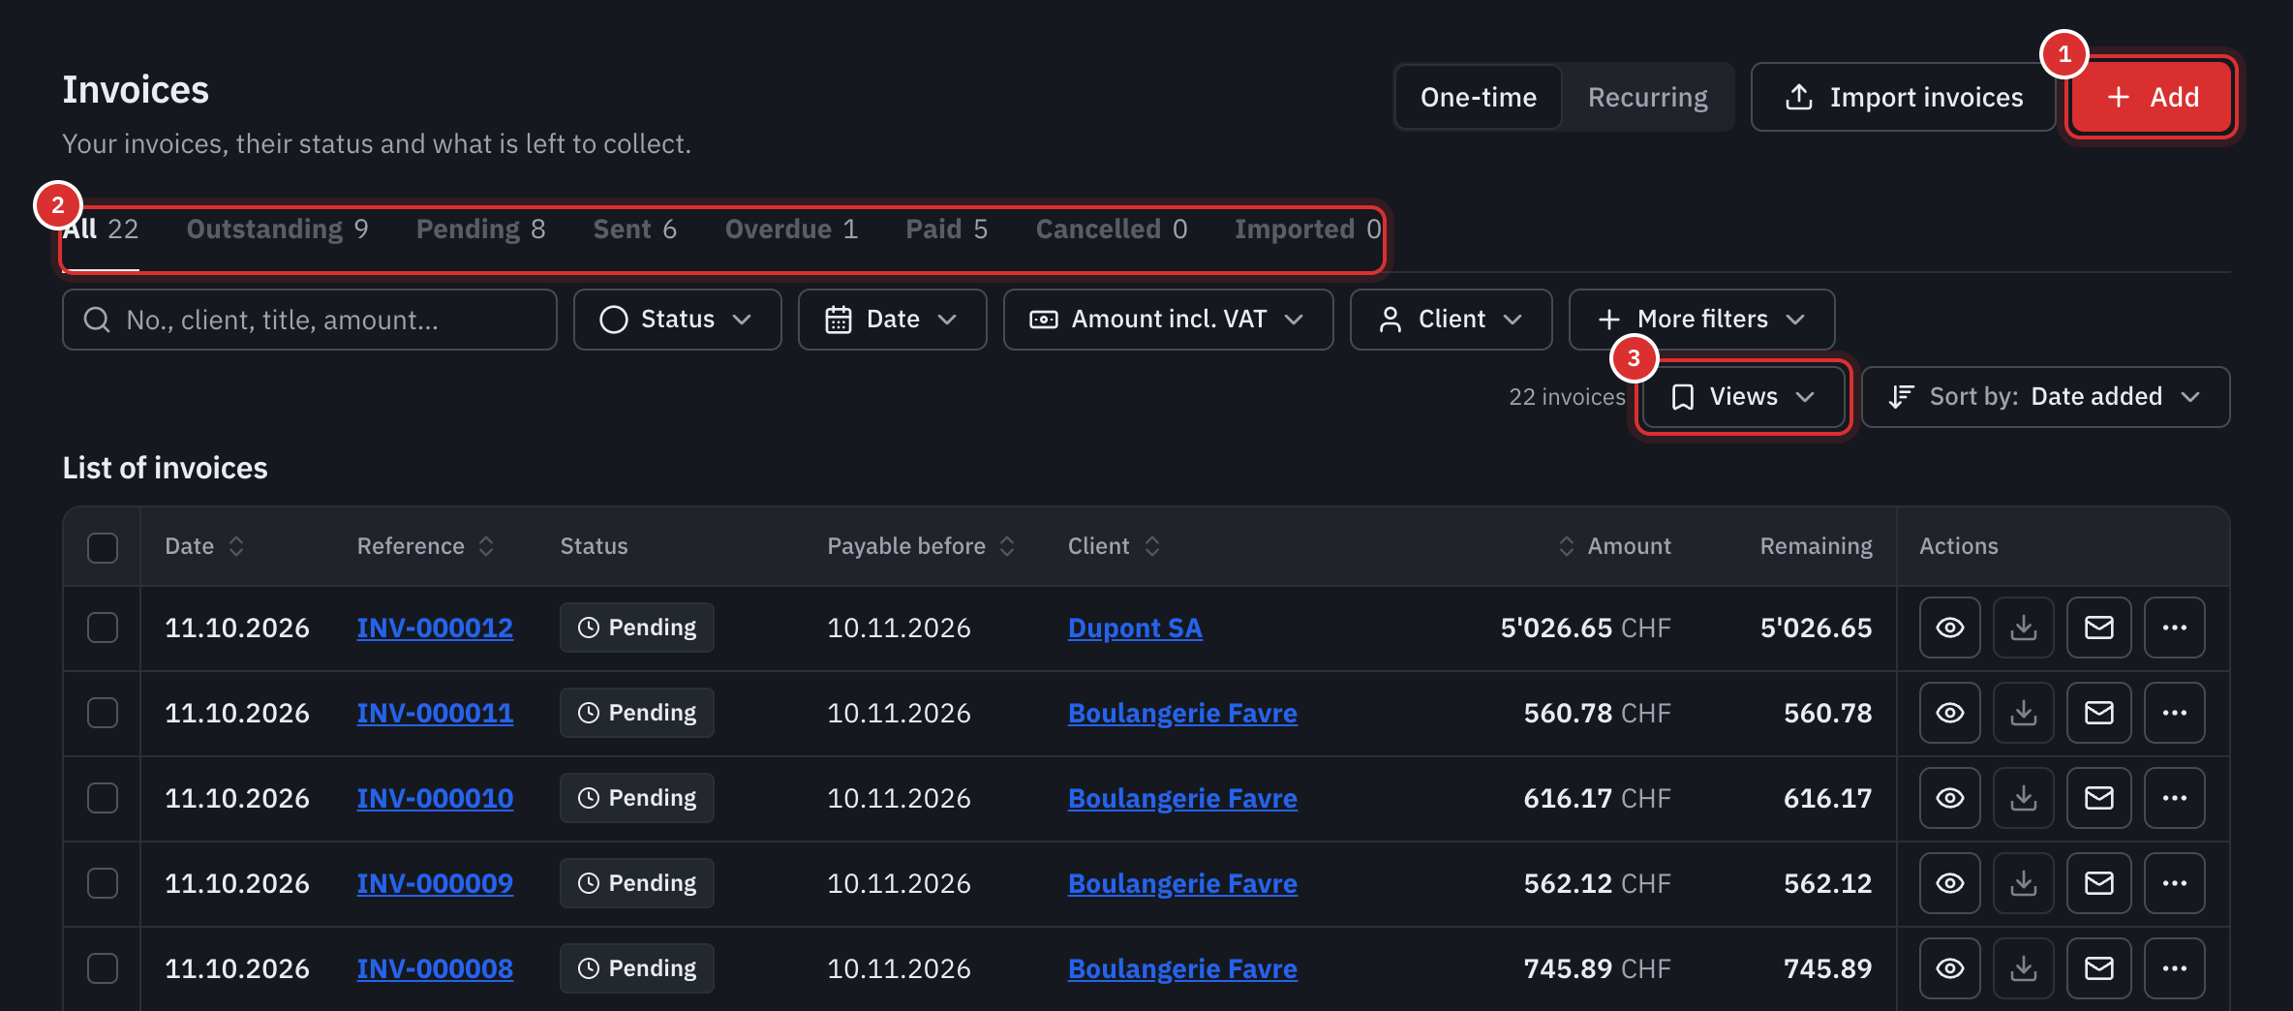The image size is (2293, 1011).
Task: Download invoice INV-000008
Action: point(2023,968)
